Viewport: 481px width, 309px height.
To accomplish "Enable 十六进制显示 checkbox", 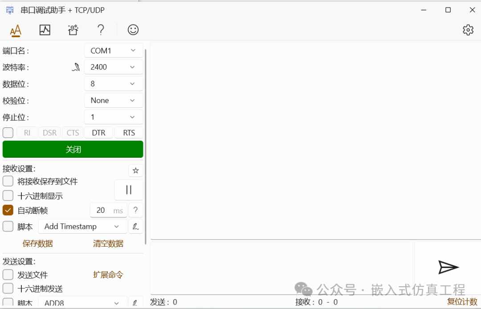I will pyautogui.click(x=8, y=195).
